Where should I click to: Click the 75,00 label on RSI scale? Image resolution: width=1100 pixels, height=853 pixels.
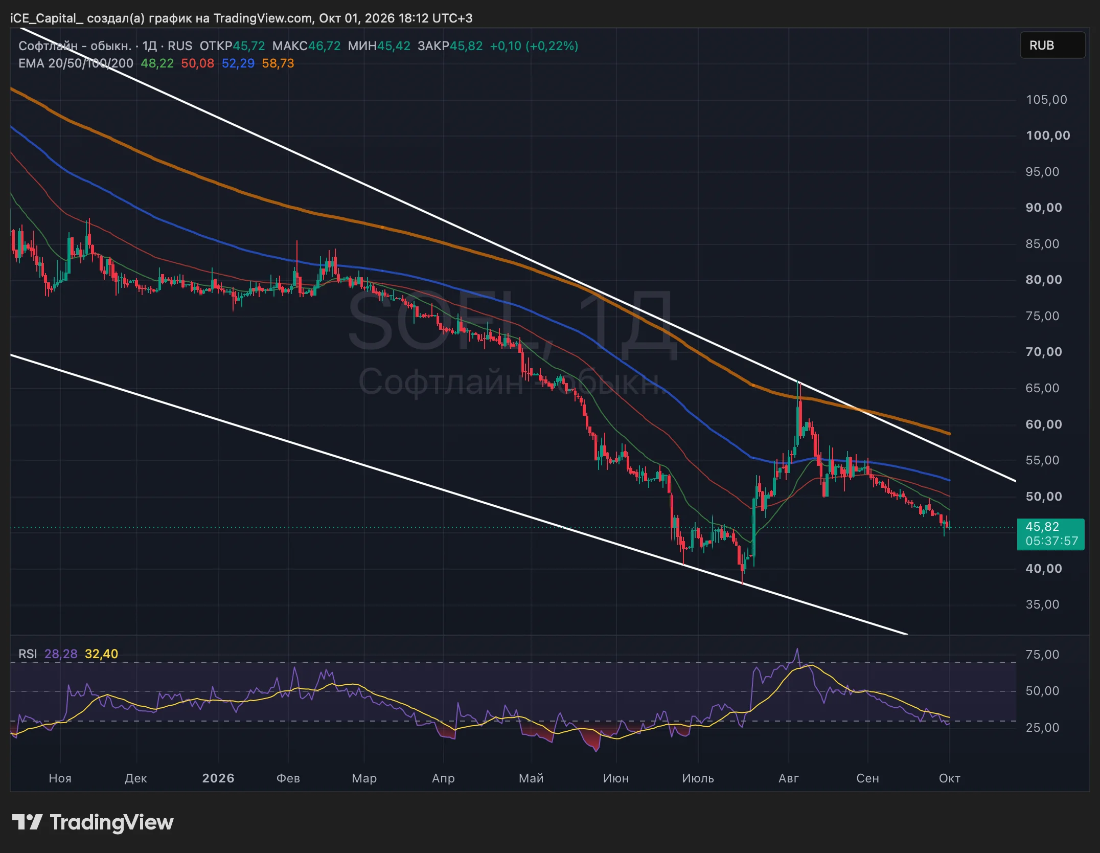(x=1042, y=655)
